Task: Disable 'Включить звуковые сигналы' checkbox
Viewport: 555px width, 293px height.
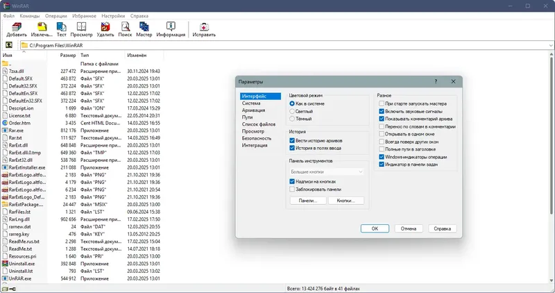Action: 382,111
